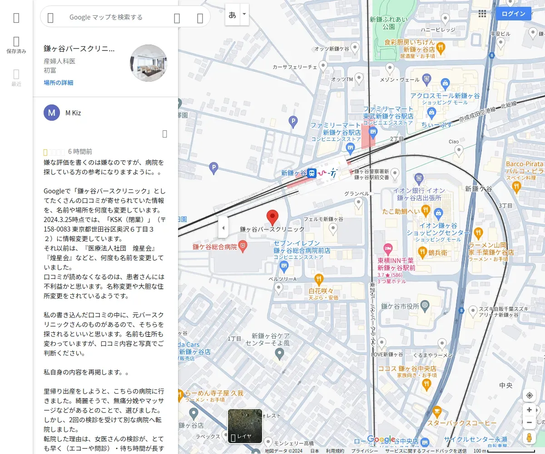This screenshot has height=454, width=545.
Task: Zoom in on the map
Action: coord(529,410)
